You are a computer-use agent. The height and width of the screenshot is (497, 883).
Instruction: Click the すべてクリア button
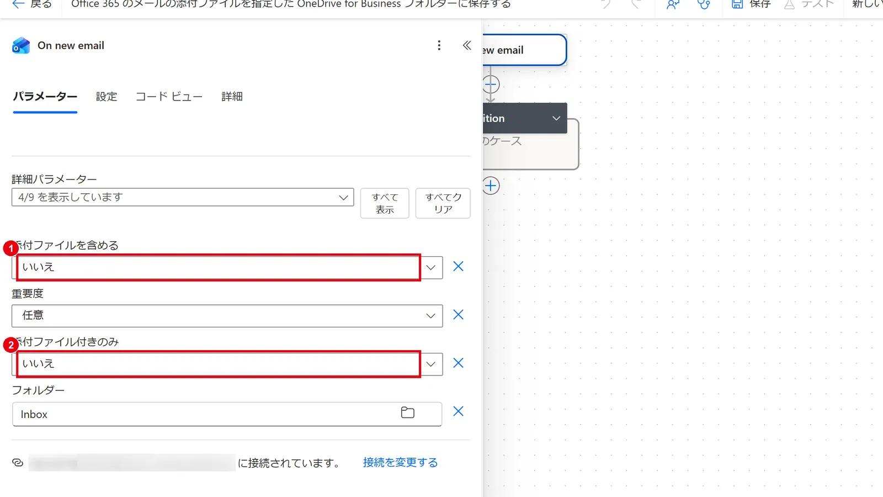coord(443,203)
